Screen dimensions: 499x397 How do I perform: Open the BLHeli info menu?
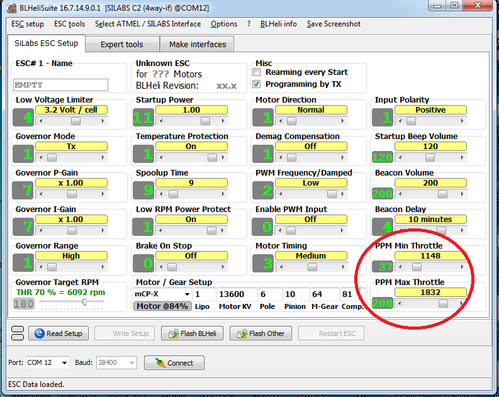click(x=279, y=24)
